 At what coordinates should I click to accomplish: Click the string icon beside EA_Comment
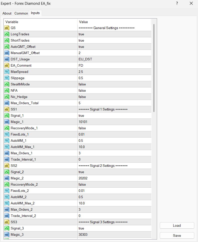click(7, 65)
